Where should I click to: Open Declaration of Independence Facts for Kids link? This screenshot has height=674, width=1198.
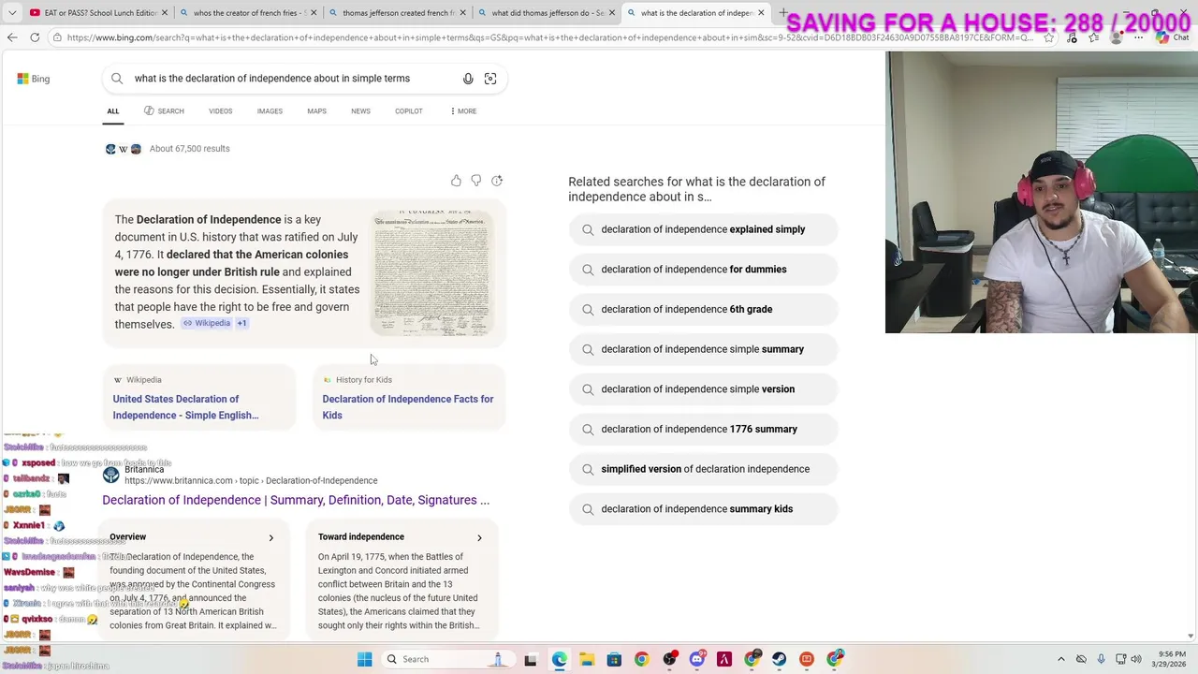(x=407, y=407)
